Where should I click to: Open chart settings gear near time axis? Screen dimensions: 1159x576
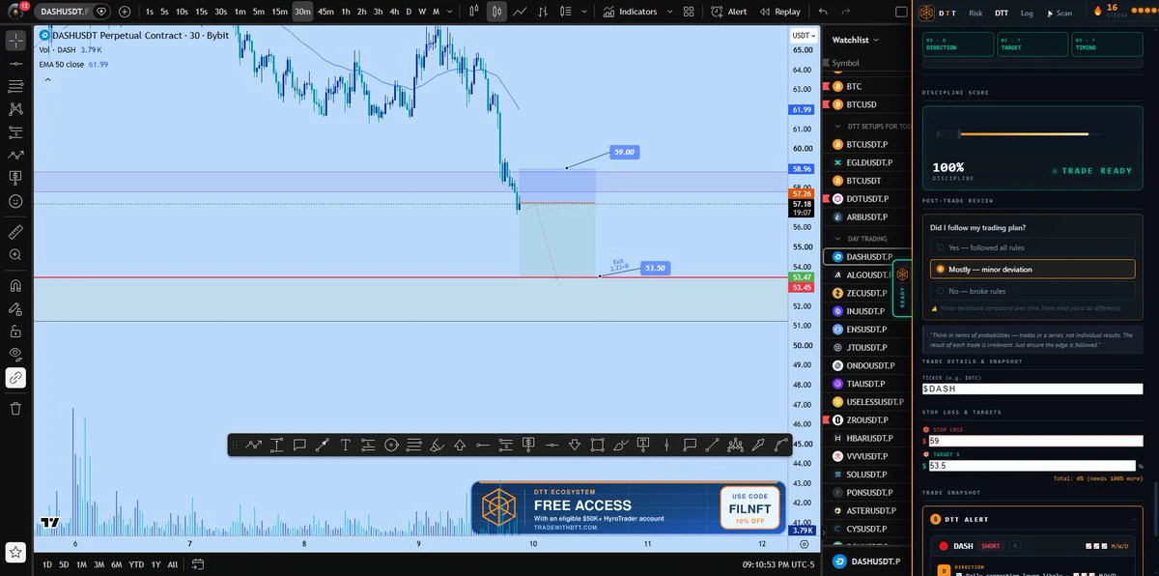click(x=805, y=545)
